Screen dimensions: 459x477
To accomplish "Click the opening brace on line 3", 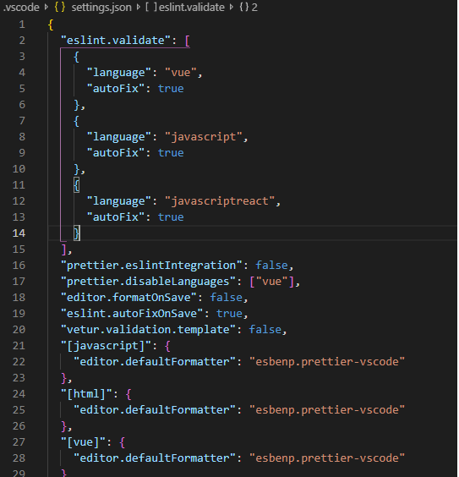I will point(76,57).
